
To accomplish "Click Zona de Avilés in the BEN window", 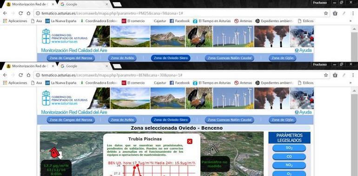I will 122,120.
